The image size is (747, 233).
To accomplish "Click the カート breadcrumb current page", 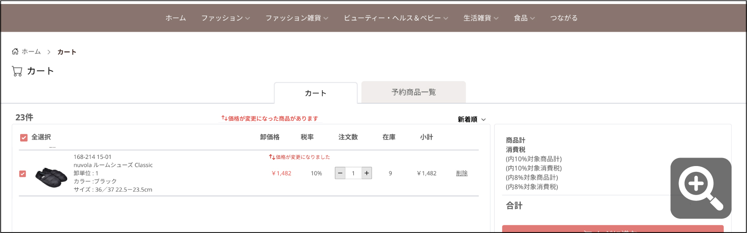I will 67,52.
